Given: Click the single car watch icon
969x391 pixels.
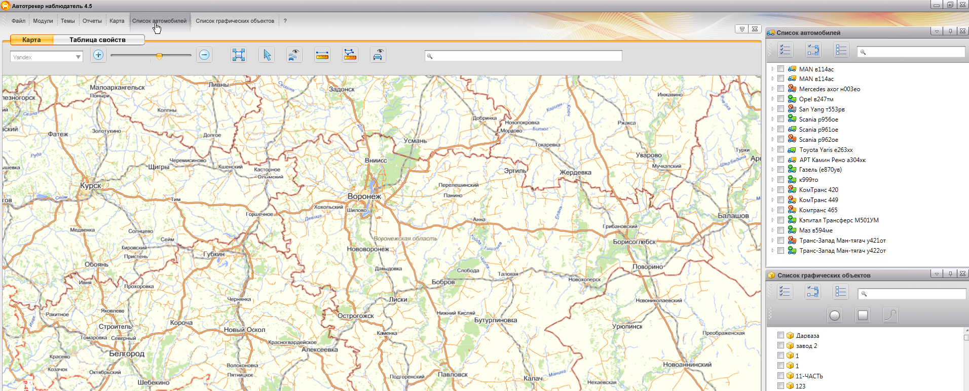Looking at the screenshot, I should point(378,55).
